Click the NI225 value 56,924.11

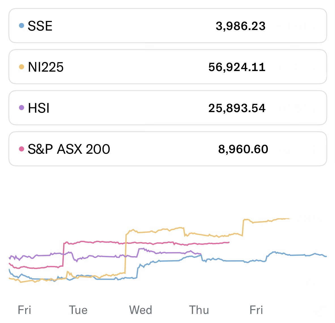point(237,67)
